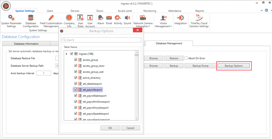Viewport: 272px width, 139px height.
Task: Switch to the Users ribbon tab
Action: [x=50, y=11]
